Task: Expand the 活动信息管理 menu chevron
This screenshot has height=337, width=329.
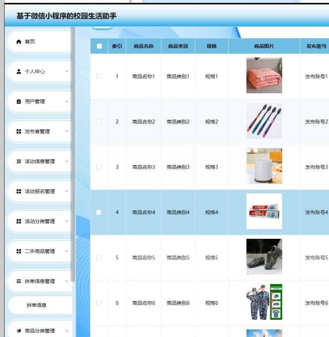Action: click(66, 161)
